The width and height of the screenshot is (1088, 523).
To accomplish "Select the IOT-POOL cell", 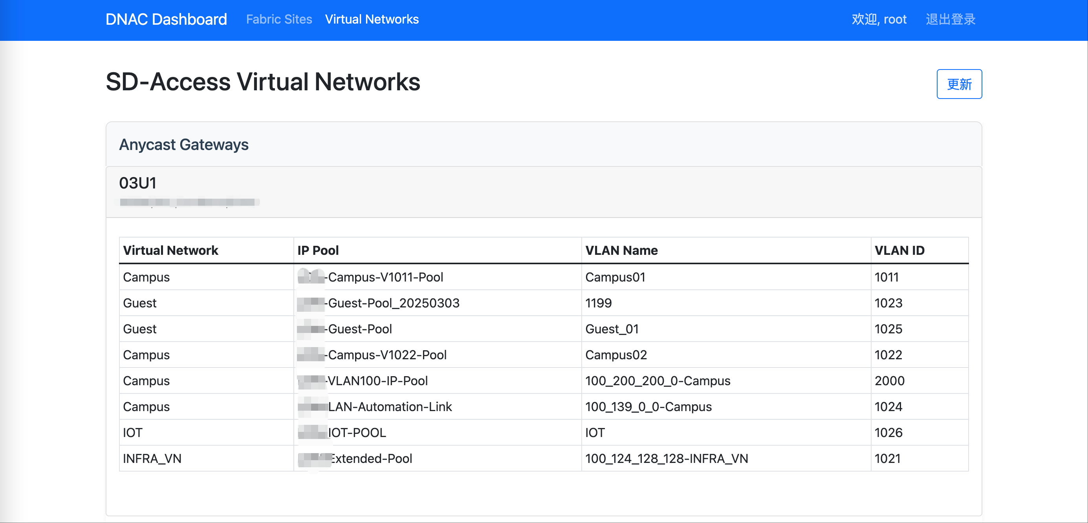I will pyautogui.click(x=438, y=433).
